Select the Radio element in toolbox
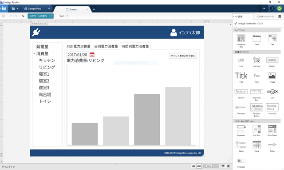The width and height of the screenshot is (284, 170). click(241, 146)
